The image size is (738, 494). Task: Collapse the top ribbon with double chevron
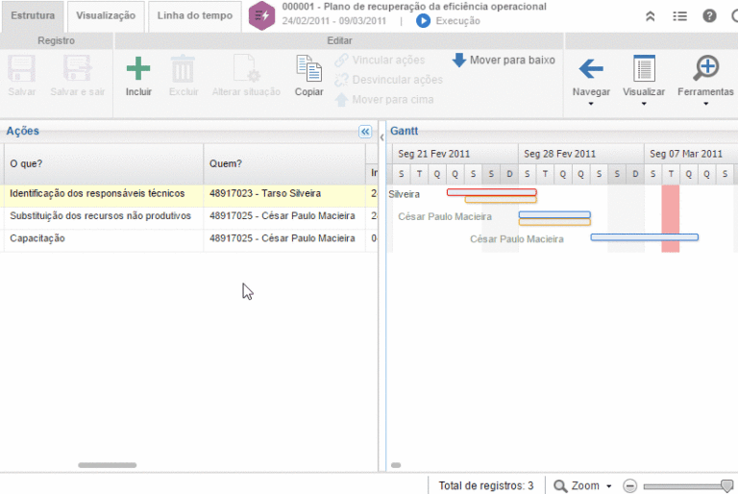651,15
